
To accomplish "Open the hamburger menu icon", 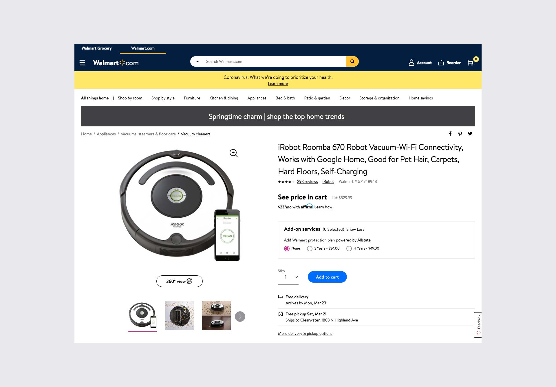I will point(82,63).
